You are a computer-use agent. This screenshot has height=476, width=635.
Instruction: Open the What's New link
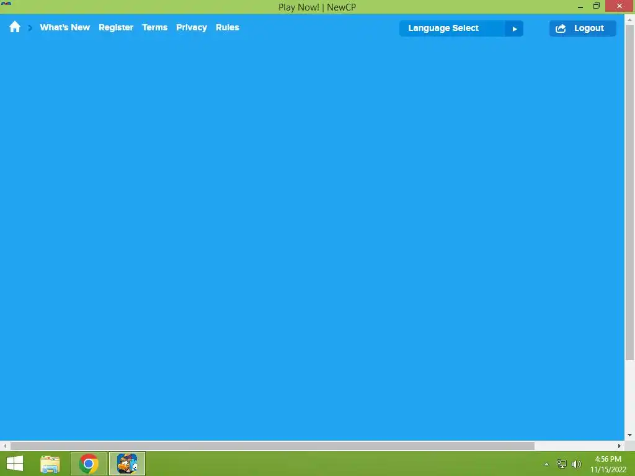[64, 27]
